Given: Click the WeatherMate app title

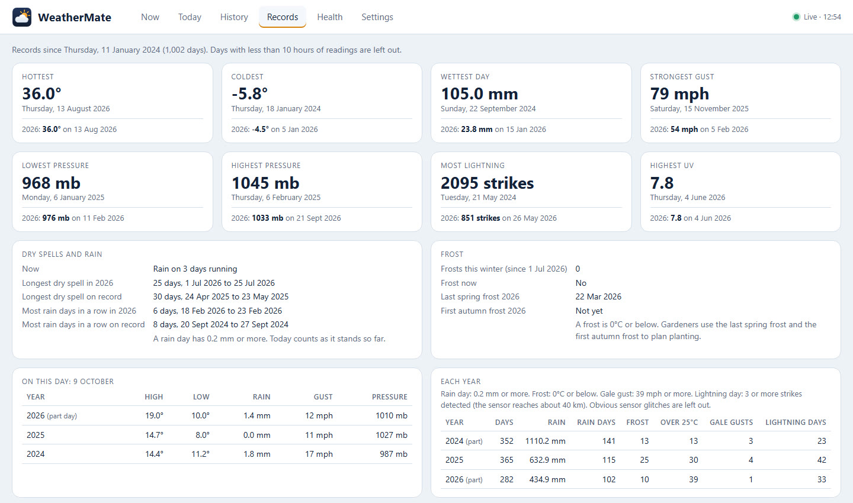Looking at the screenshot, I should point(75,17).
